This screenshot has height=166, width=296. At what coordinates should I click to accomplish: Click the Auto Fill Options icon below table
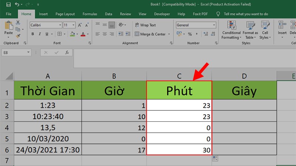(215, 158)
